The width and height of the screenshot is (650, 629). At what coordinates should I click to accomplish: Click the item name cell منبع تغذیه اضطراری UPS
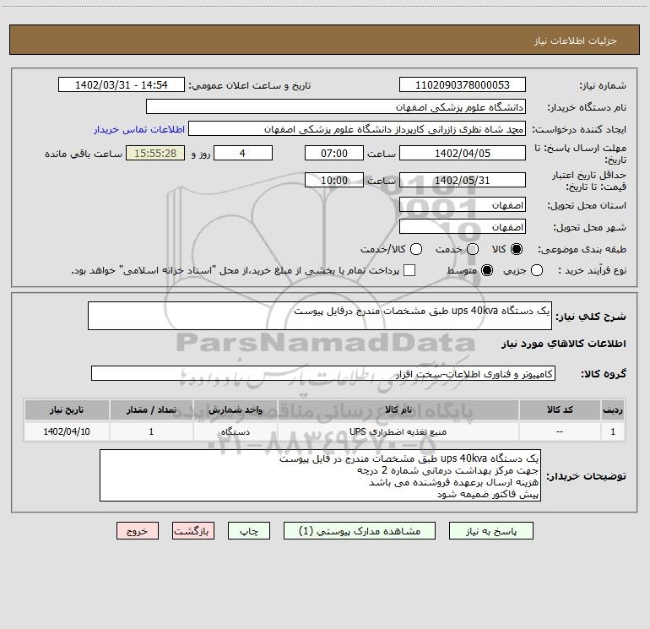click(398, 431)
